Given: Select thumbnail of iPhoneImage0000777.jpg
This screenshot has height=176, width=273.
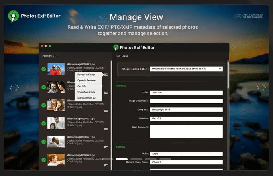Looking at the screenshot, I should pyautogui.click(x=56, y=142).
